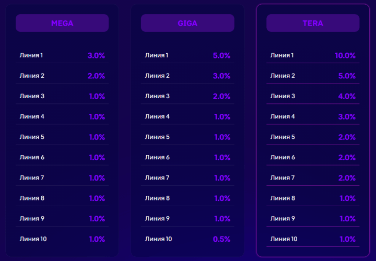Select Линия 3 row in GIGA plan

pyautogui.click(x=187, y=96)
